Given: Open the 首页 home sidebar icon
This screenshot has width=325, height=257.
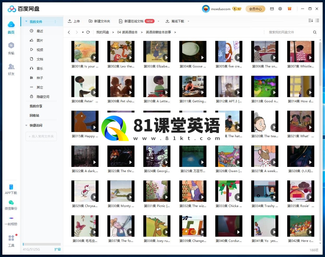Looking at the screenshot, I should tap(11, 28).
